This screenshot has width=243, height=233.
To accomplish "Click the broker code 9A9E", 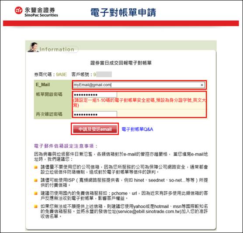I will pyautogui.click(x=61, y=74).
